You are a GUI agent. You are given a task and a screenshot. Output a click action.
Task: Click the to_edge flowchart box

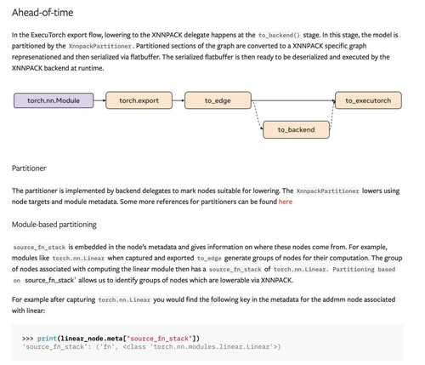[x=218, y=100]
